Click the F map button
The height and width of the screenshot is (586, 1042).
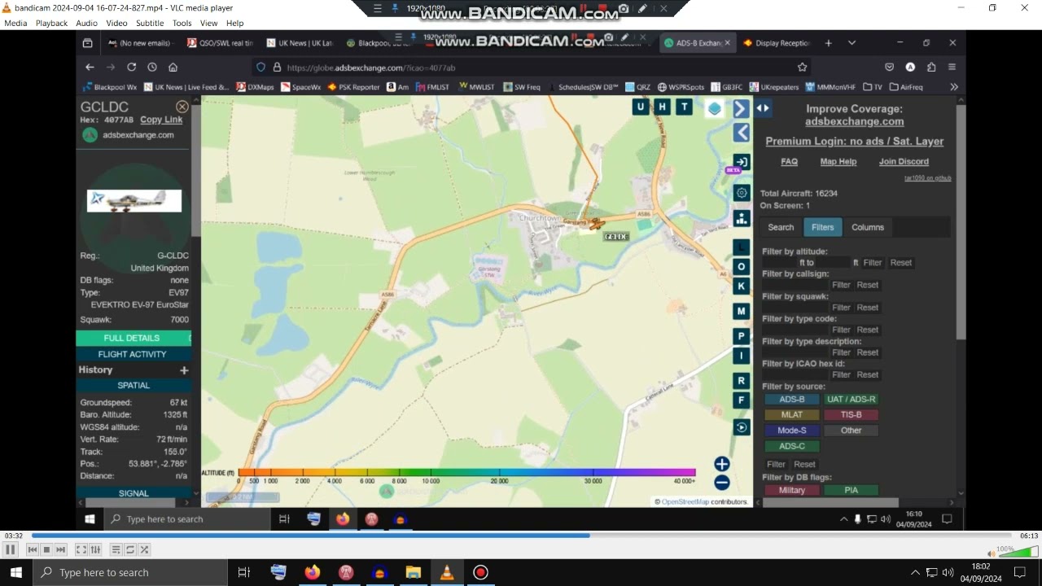click(x=742, y=400)
